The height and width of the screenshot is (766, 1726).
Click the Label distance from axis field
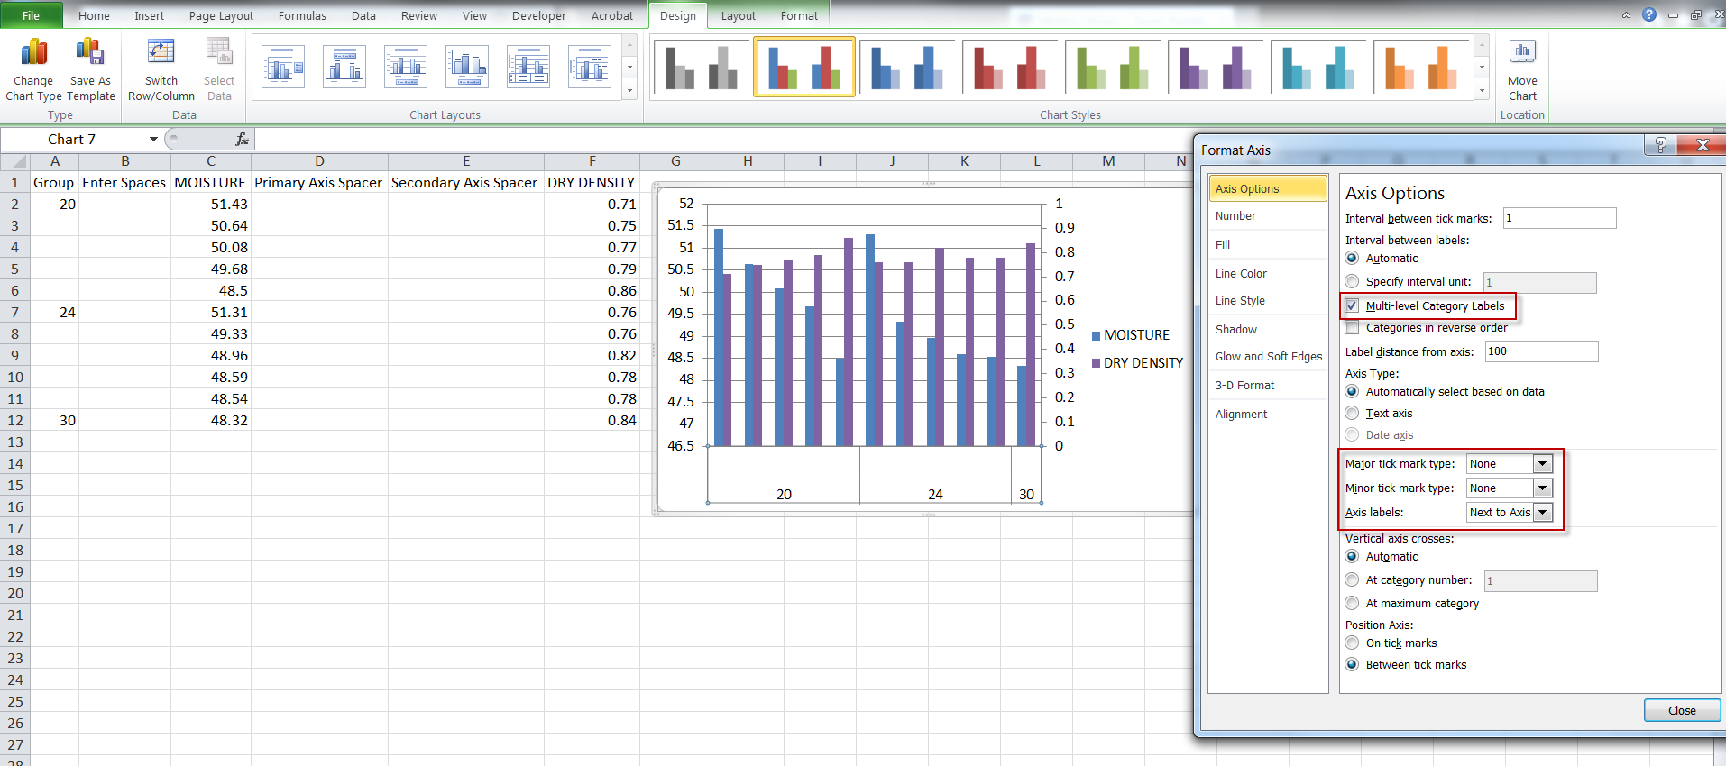[1540, 351]
